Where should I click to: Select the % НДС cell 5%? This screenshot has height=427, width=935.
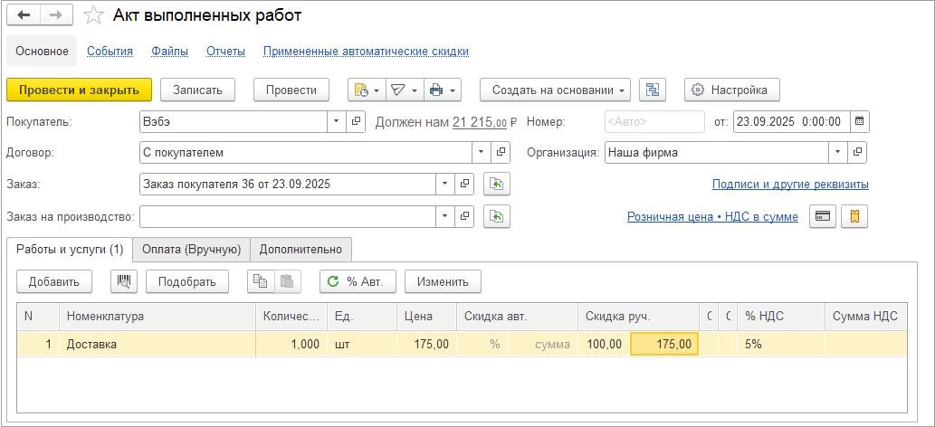(x=781, y=344)
